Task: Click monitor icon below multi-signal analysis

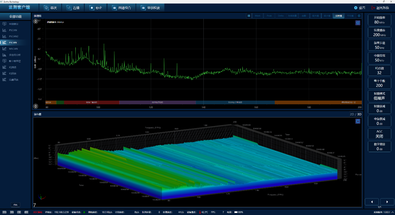Action: click(x=4, y=61)
